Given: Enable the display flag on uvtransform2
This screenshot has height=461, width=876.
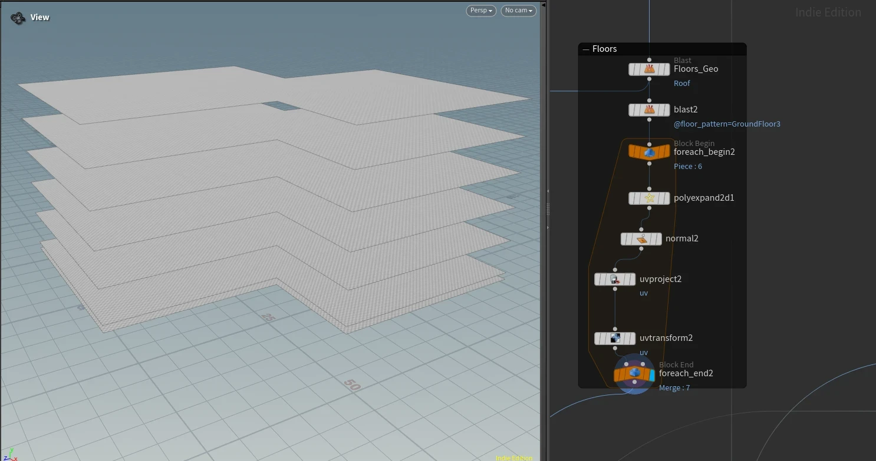Looking at the screenshot, I should pos(632,339).
